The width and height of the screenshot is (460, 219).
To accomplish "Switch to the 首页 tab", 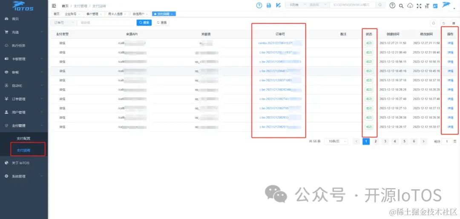I will pyautogui.click(x=56, y=14).
